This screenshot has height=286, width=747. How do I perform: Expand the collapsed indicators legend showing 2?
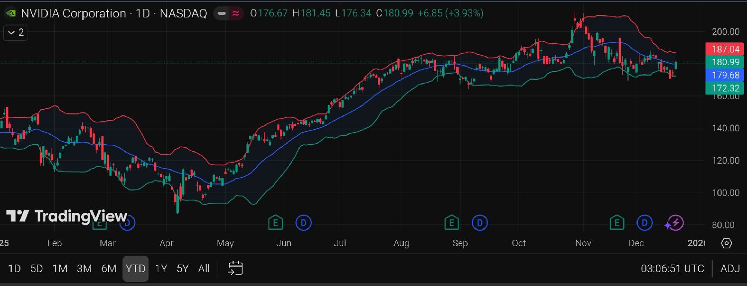pyautogui.click(x=15, y=33)
